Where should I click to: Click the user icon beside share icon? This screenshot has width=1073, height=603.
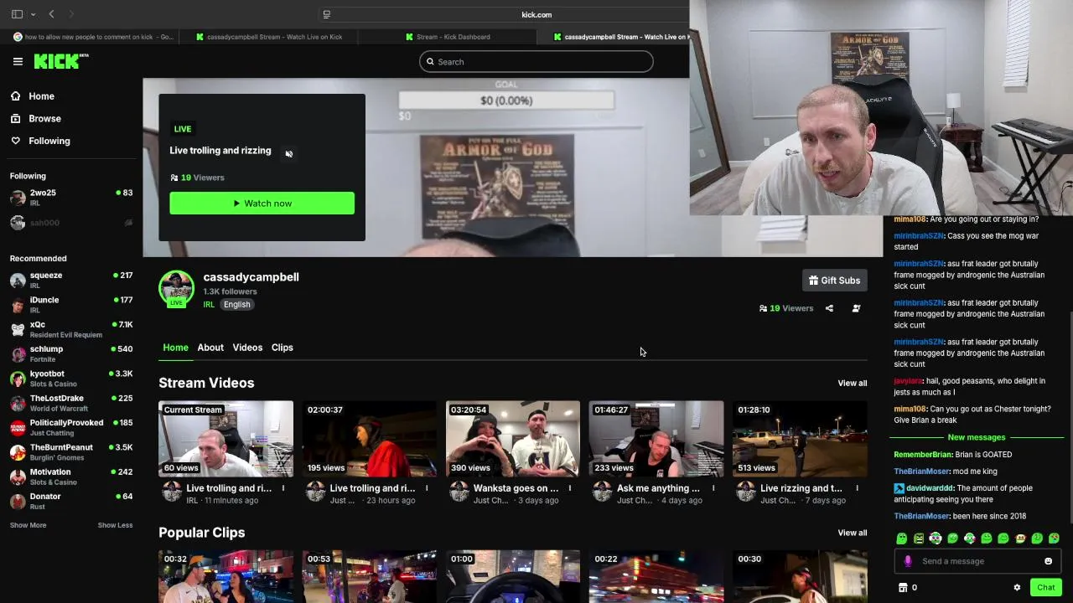(x=856, y=308)
